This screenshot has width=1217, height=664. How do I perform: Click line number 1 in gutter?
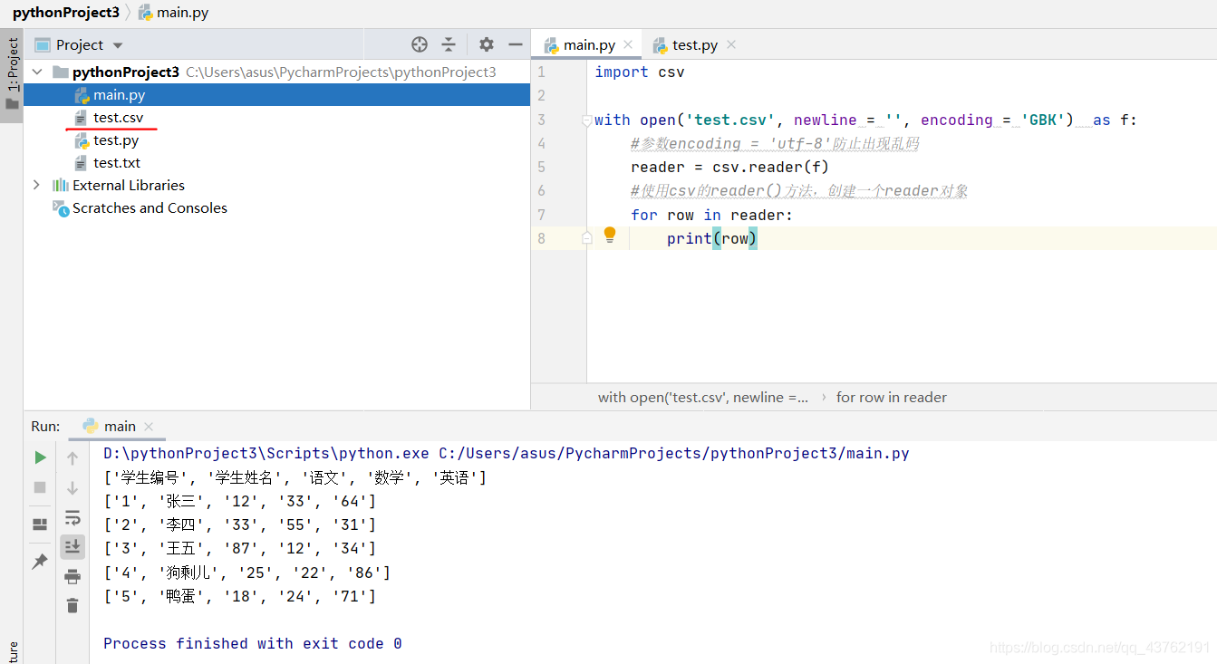coord(541,72)
